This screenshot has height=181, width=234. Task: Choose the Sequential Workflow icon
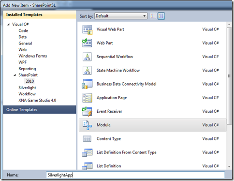pos(87,57)
